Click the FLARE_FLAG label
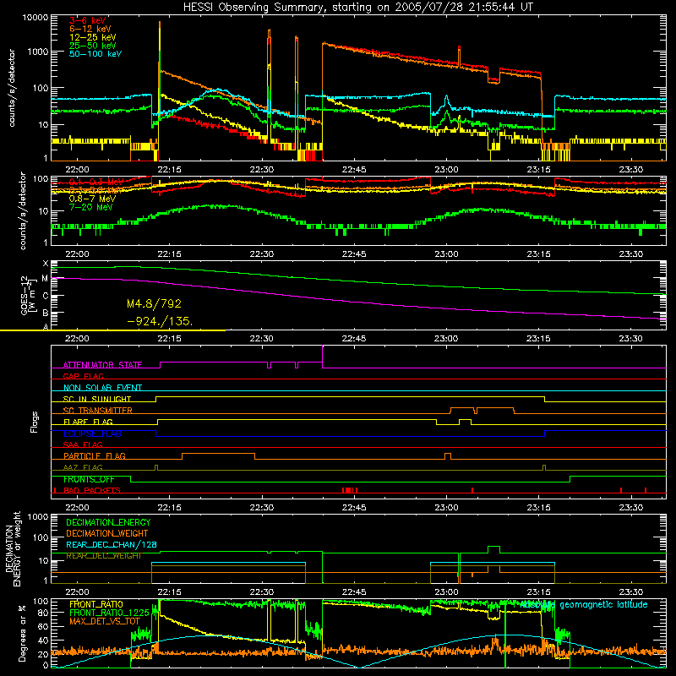The height and width of the screenshot is (676, 676). (x=88, y=422)
